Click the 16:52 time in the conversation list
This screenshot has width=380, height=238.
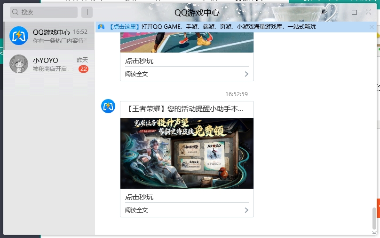pyautogui.click(x=80, y=32)
